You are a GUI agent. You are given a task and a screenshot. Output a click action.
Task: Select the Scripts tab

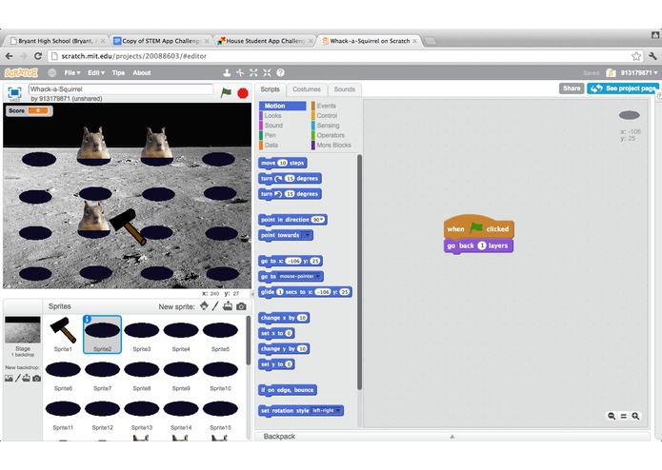(271, 89)
